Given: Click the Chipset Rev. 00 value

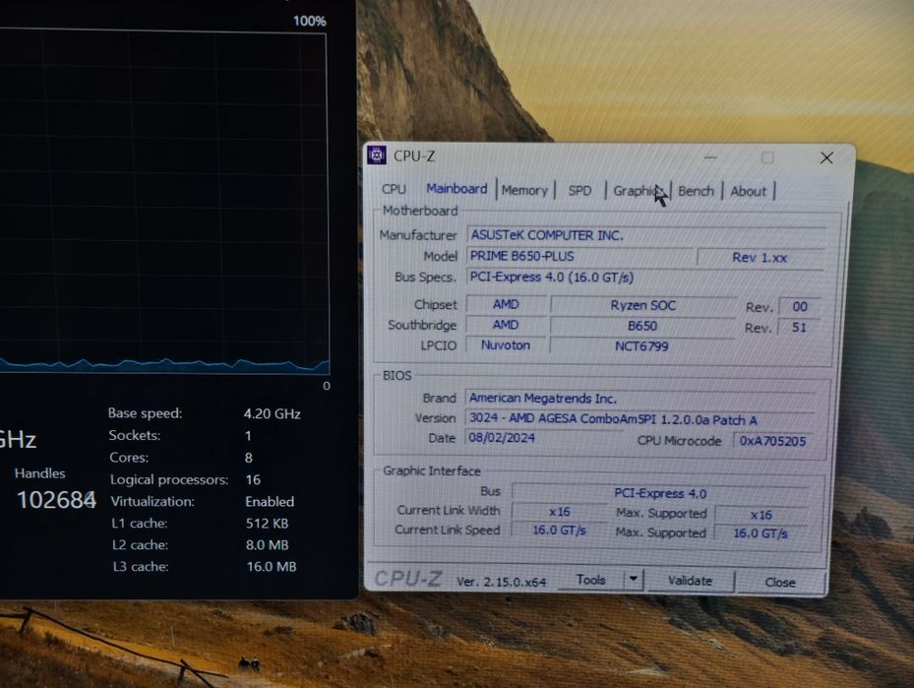Looking at the screenshot, I should click(x=800, y=307).
